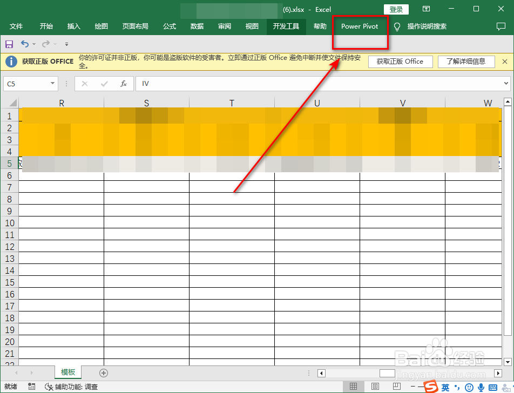The height and width of the screenshot is (393, 514).
Task: Undo the last action
Action: click(25, 44)
